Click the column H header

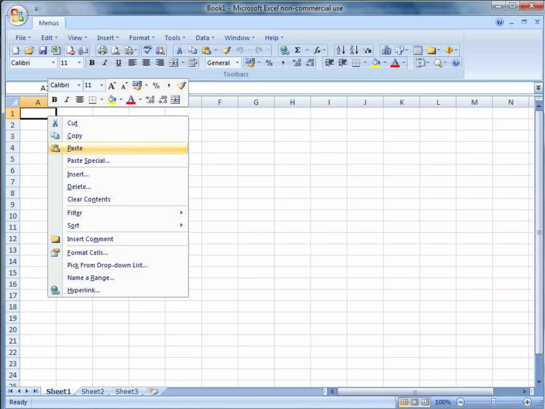[x=292, y=102]
